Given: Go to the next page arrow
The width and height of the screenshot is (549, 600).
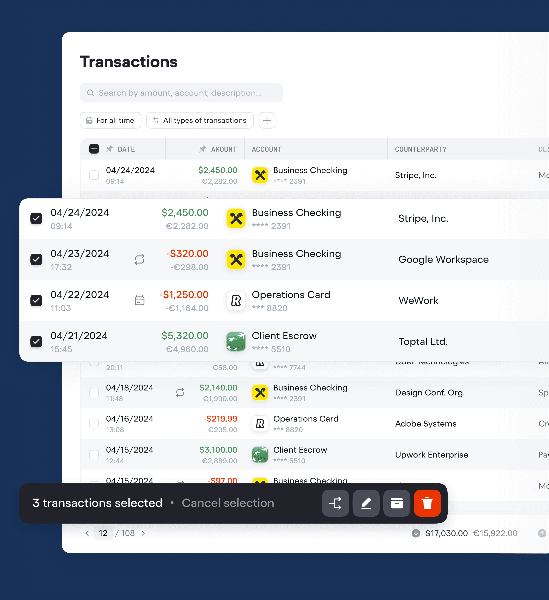Looking at the screenshot, I should coord(143,533).
